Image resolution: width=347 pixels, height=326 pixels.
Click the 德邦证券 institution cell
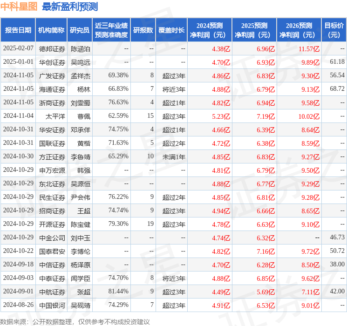[x=52, y=49]
